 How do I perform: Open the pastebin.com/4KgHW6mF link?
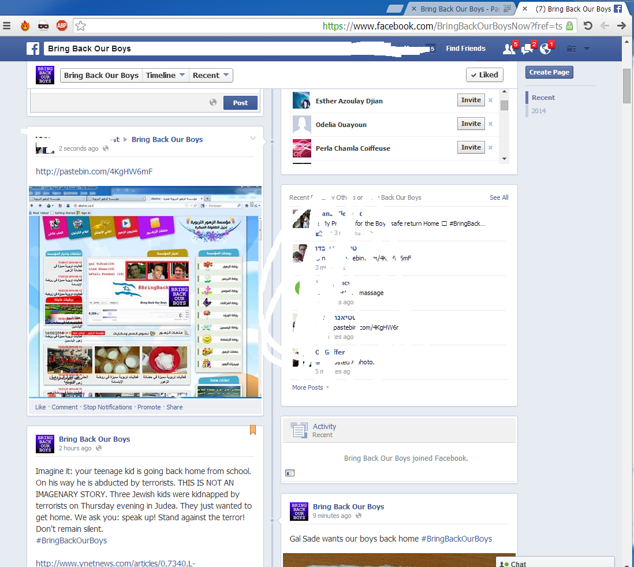pos(94,171)
